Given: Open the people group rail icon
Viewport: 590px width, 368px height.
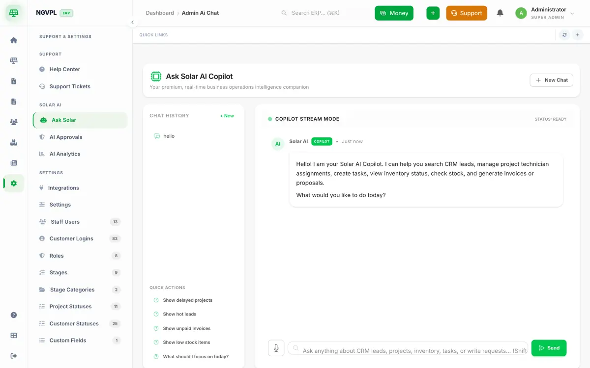Looking at the screenshot, I should [14, 122].
